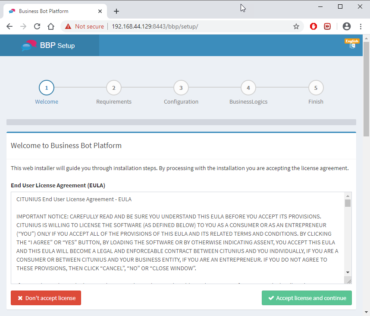Image resolution: width=370 pixels, height=316 pixels.
Task: Select step 2 Requirements circle
Action: (114, 88)
